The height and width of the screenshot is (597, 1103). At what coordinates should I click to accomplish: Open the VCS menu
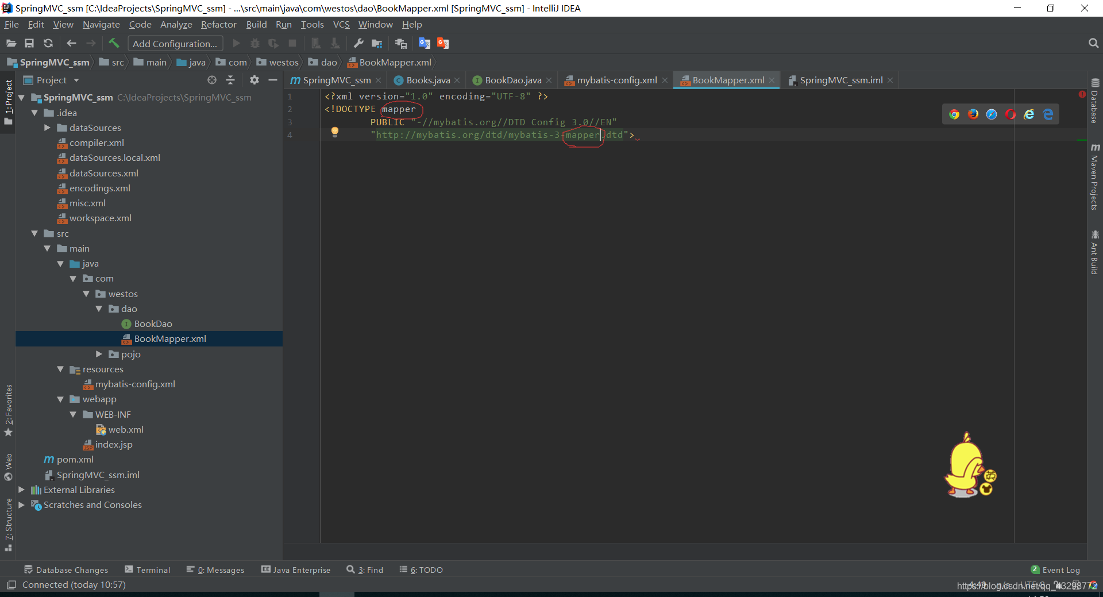pos(341,25)
